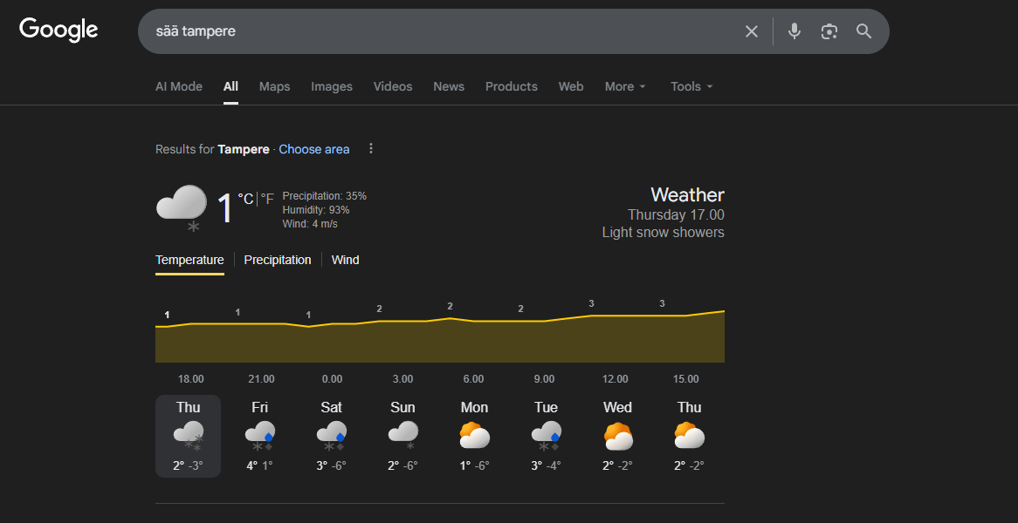Screen dimensions: 1018x523
Task: Select last Thu forecast partly sunny icon
Action: [690, 436]
